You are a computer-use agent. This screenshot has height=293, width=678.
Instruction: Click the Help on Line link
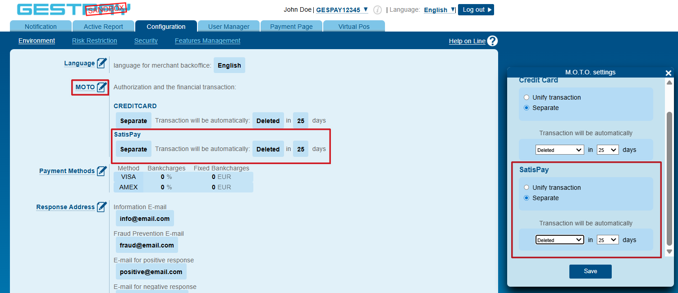coord(467,41)
